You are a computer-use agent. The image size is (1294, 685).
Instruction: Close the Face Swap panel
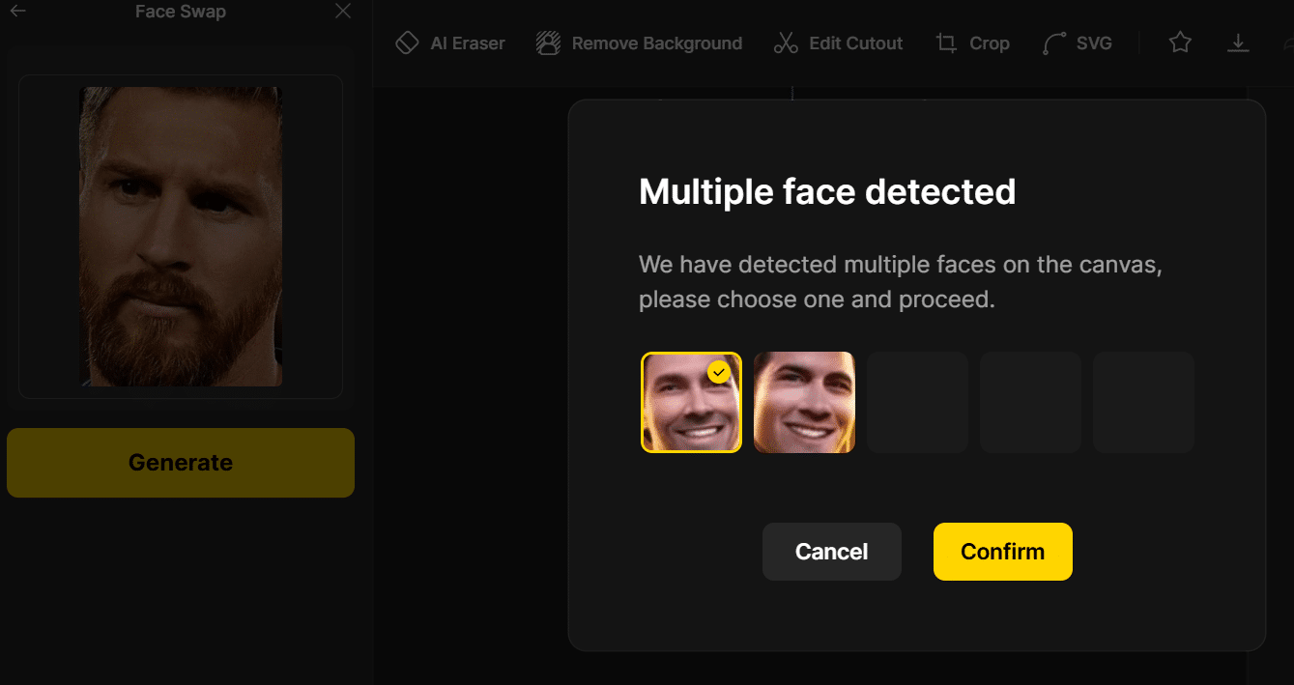click(x=343, y=12)
